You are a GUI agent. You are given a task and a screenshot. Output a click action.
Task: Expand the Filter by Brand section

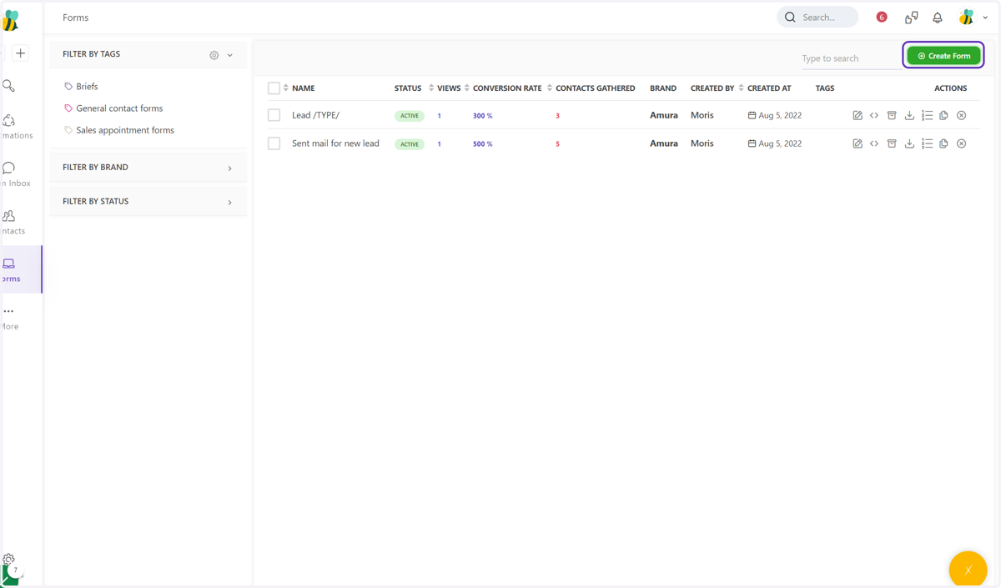(230, 168)
